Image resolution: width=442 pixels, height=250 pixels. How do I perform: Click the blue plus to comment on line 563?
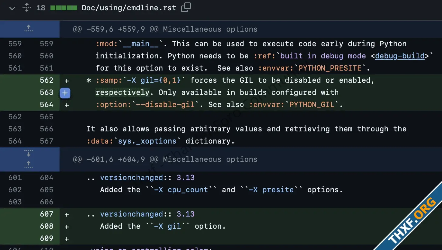65,93
